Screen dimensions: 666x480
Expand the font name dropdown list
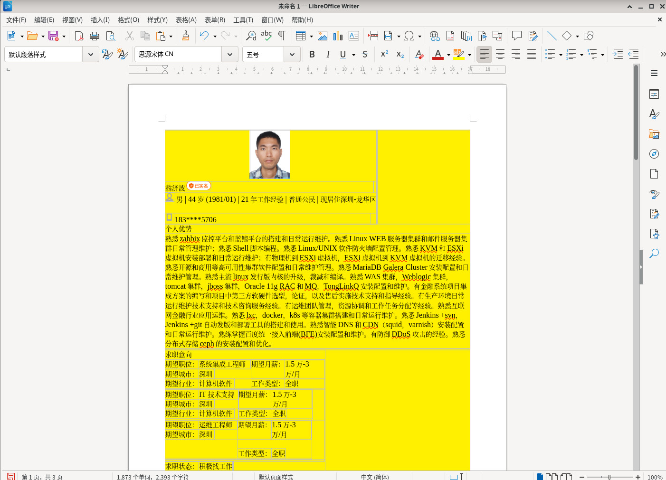[230, 55]
